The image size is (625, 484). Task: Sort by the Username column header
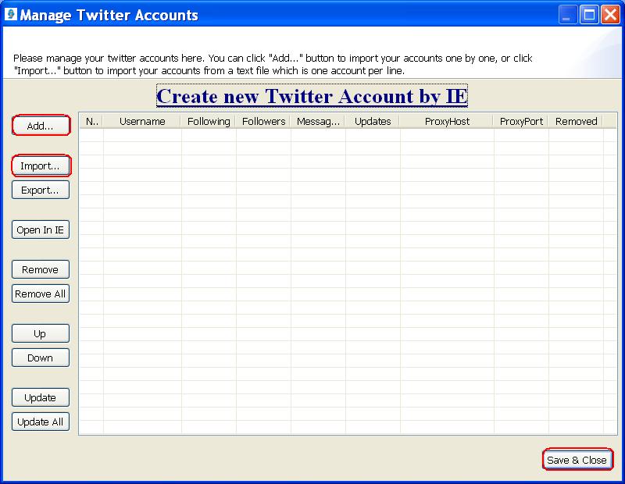142,122
